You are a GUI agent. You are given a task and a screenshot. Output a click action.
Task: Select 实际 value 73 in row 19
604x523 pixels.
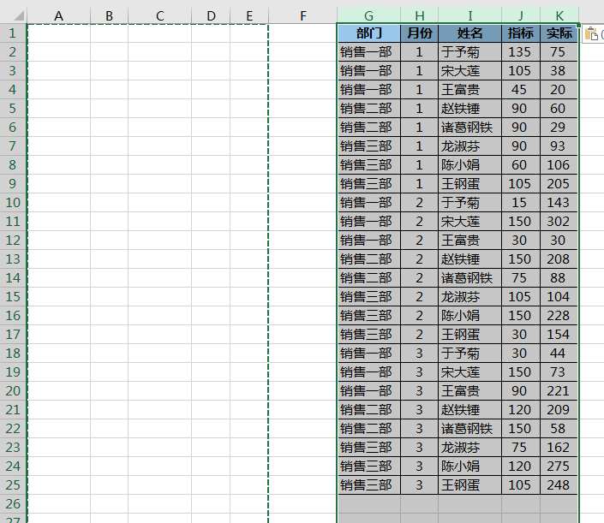(559, 372)
